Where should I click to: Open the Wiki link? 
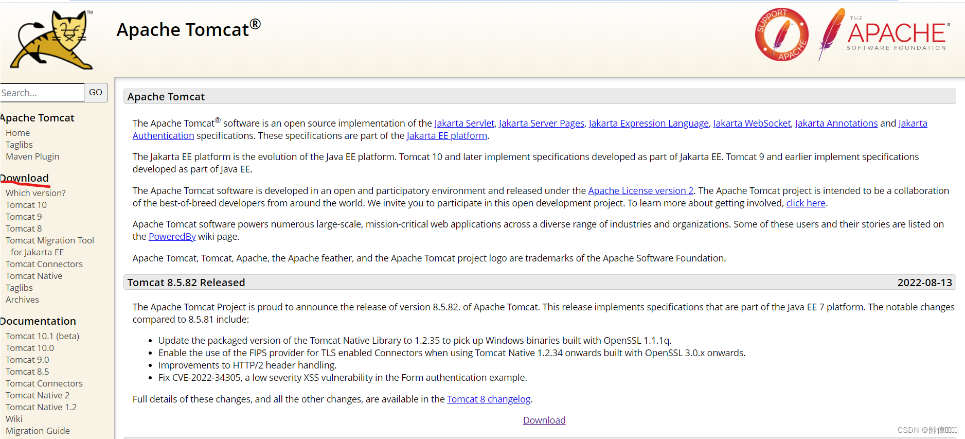coord(14,419)
